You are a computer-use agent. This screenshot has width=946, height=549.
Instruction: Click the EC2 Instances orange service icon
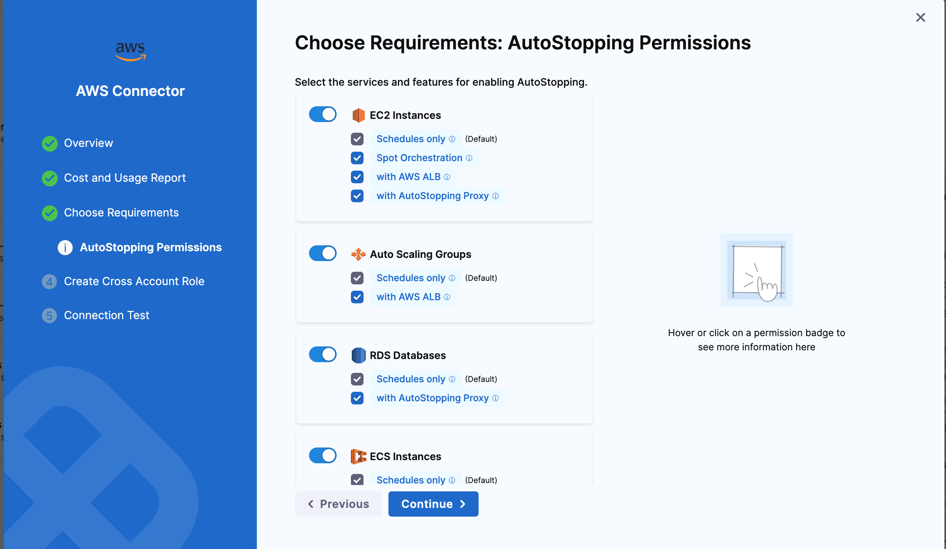[358, 115]
